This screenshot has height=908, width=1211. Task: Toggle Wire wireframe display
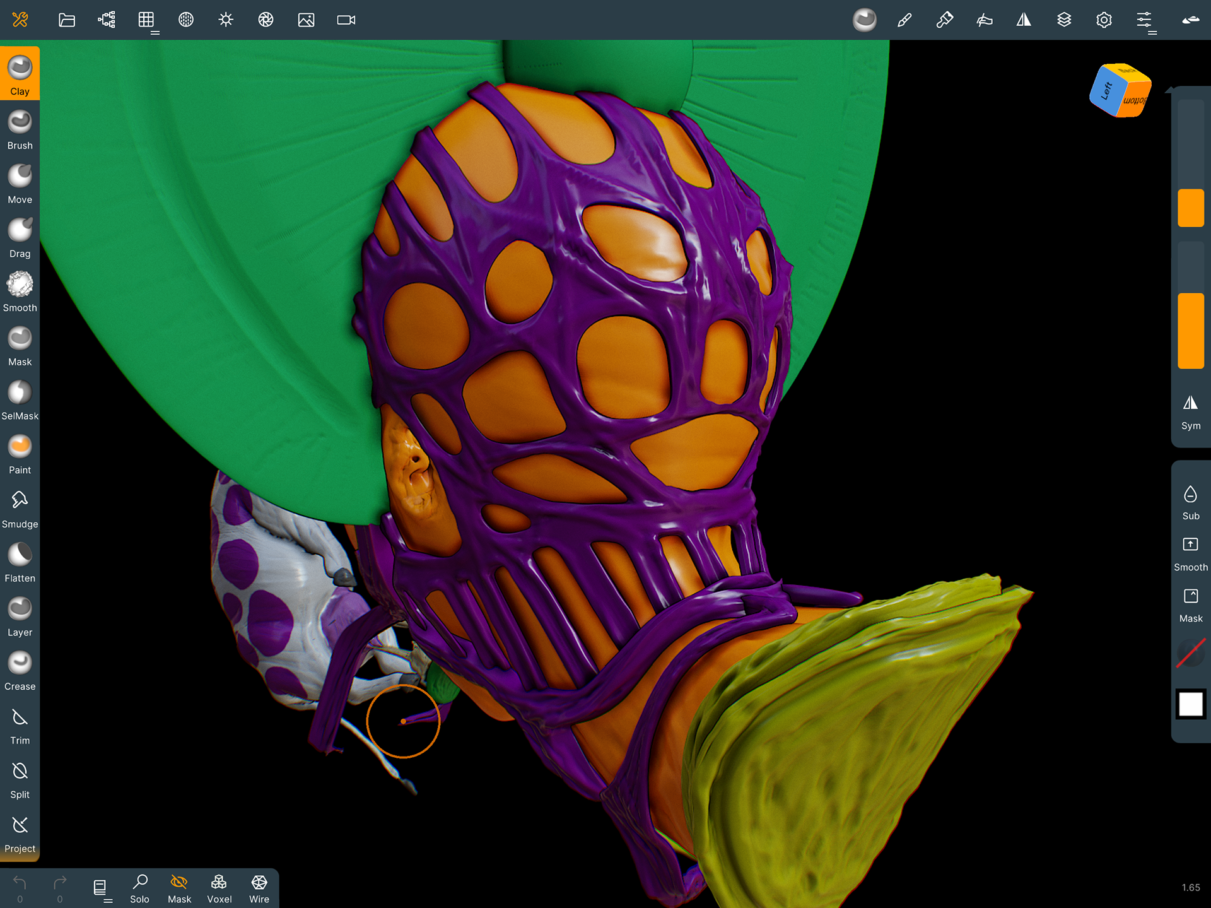click(x=259, y=888)
